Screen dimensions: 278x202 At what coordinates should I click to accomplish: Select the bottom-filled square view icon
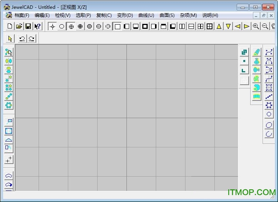(x=136, y=26)
